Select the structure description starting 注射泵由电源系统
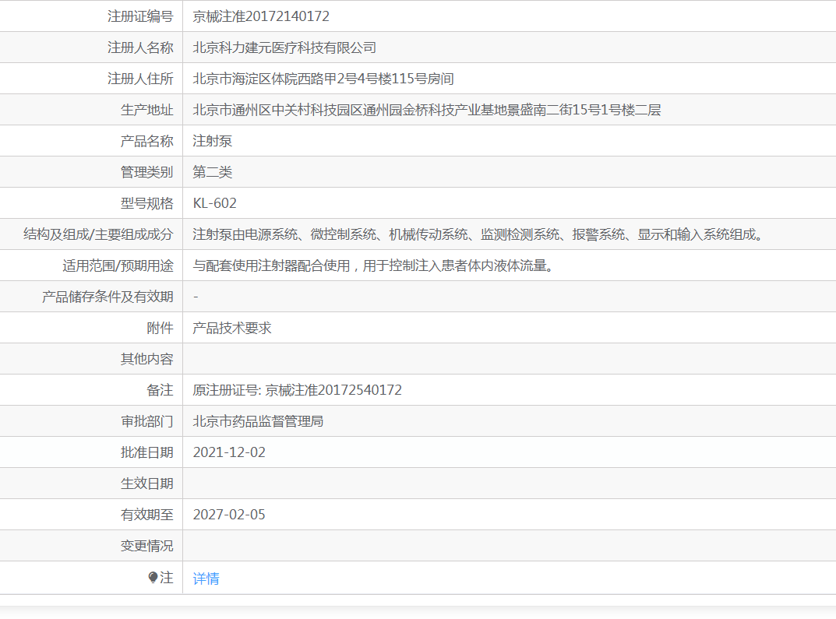This screenshot has height=619, width=836. pos(478,234)
